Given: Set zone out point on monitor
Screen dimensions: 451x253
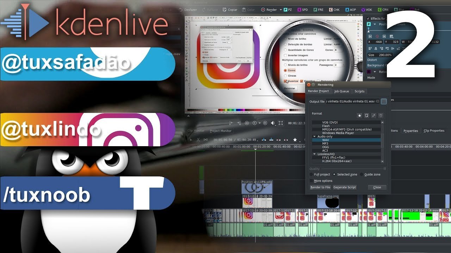Looking at the screenshot, I should click(x=239, y=123).
